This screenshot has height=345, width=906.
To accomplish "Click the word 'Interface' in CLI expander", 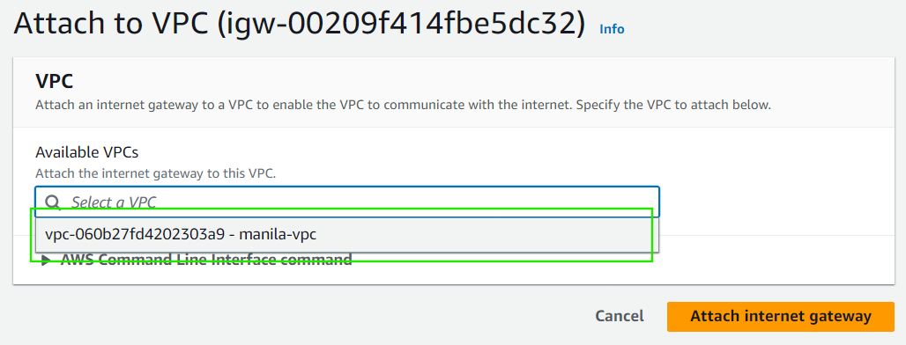I will (x=246, y=260).
